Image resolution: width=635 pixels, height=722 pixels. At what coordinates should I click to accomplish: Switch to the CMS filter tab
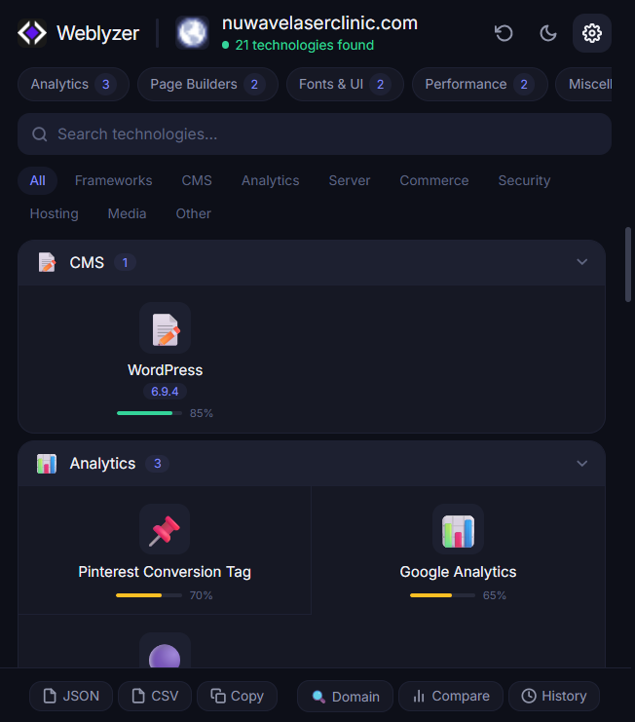(197, 180)
